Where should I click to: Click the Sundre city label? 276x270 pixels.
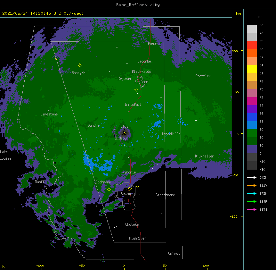93,125
